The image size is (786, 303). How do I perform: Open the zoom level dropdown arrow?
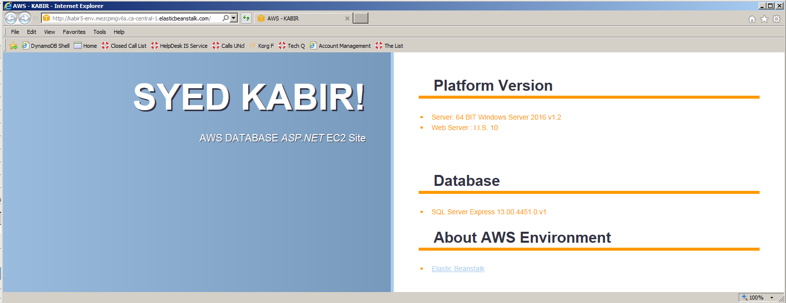pos(772,298)
